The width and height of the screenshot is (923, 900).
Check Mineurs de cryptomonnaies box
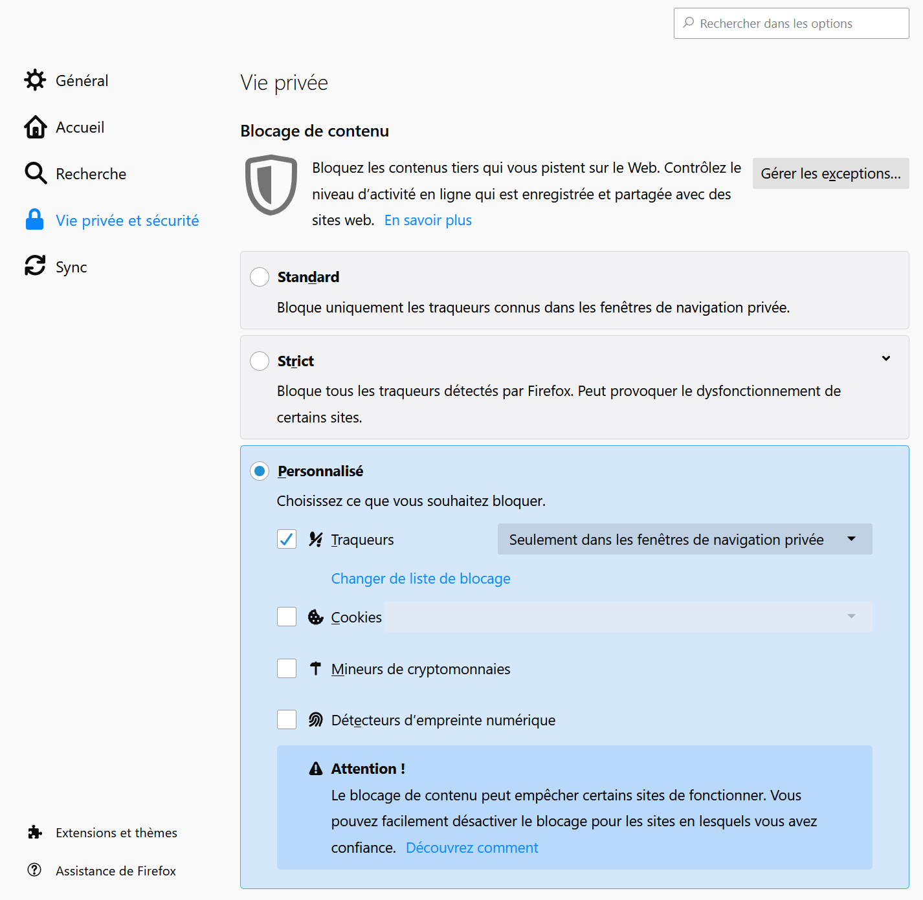[x=287, y=668]
